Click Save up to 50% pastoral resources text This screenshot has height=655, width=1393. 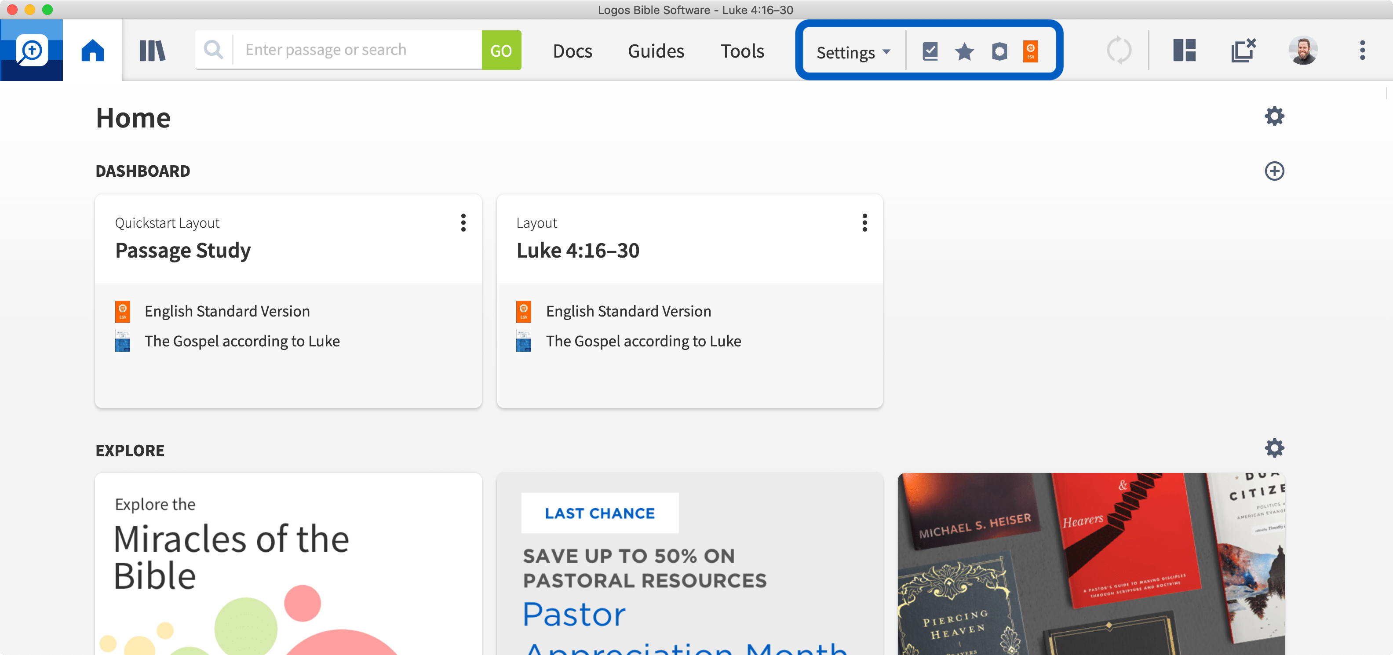coord(645,568)
